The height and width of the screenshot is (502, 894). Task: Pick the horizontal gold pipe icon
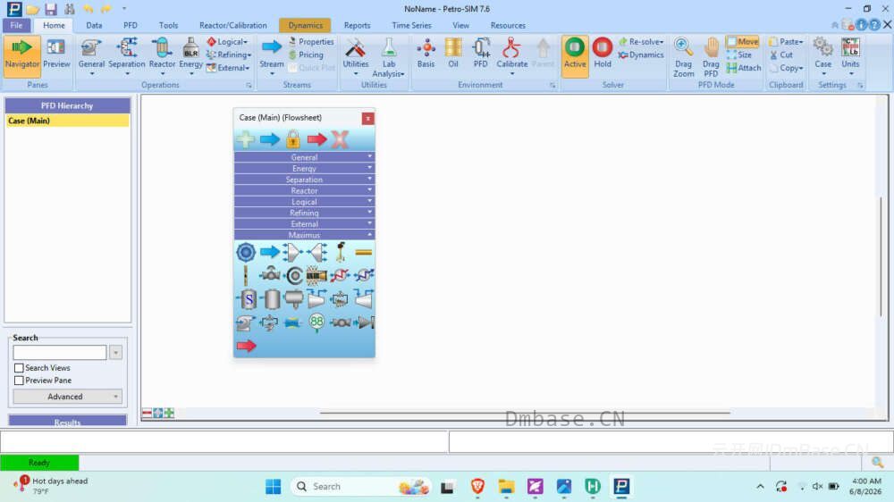(x=363, y=252)
